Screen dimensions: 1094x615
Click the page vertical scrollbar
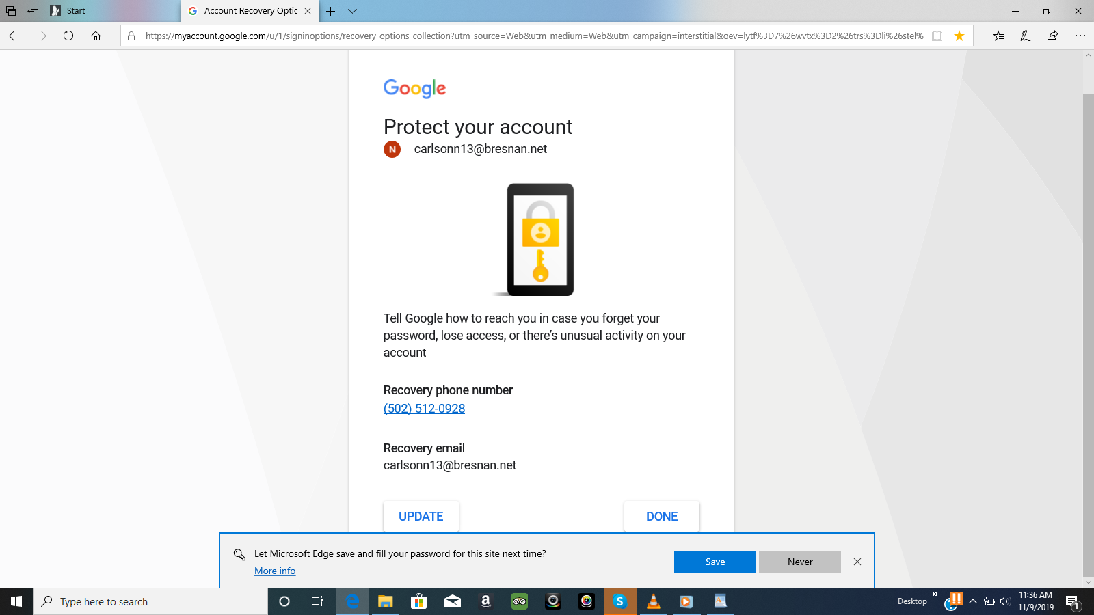1089,335
